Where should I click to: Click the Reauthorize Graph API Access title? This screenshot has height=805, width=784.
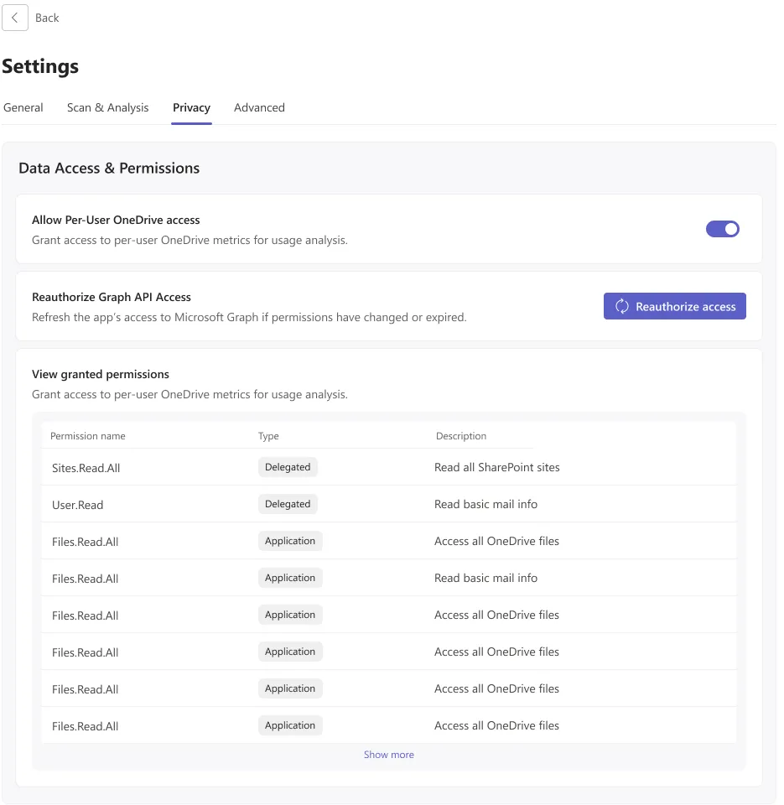(112, 297)
